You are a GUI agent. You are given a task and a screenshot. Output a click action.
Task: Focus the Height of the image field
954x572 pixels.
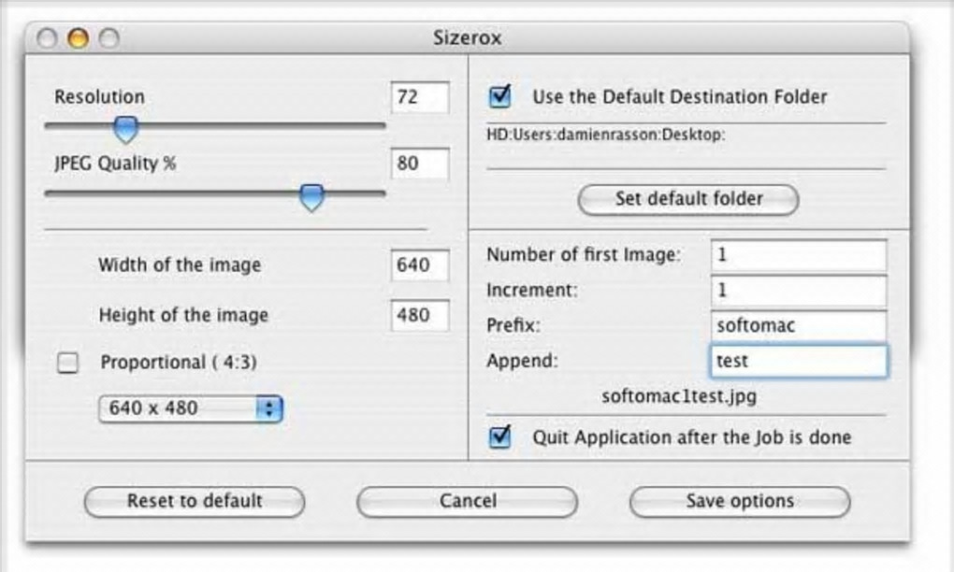[x=420, y=315]
